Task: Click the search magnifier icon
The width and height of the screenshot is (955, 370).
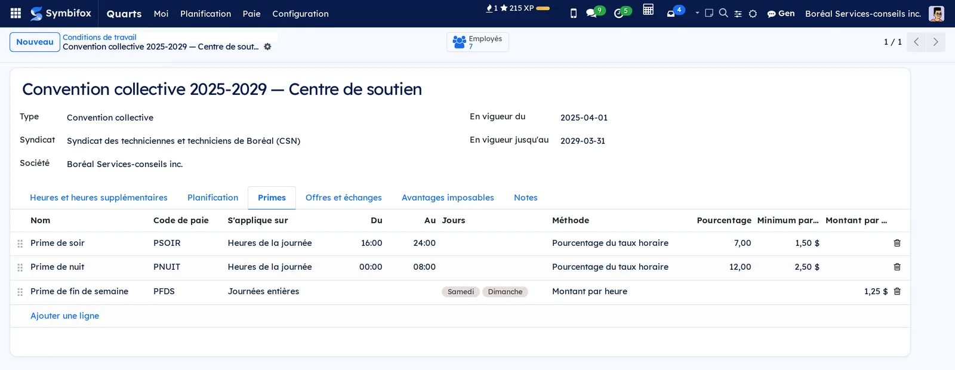Action: click(723, 13)
